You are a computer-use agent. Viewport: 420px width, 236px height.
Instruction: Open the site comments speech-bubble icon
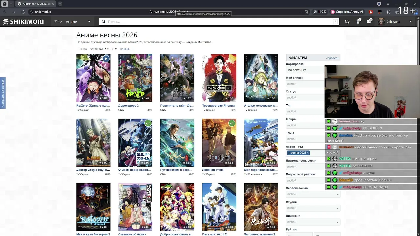347,22
